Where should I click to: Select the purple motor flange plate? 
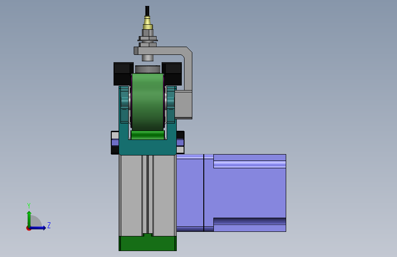pos(190,193)
